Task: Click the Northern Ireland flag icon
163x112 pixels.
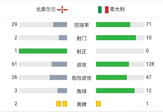Action: pos(62,10)
